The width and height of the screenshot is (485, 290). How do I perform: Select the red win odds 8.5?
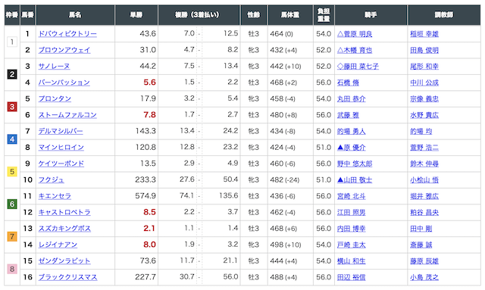149,212
